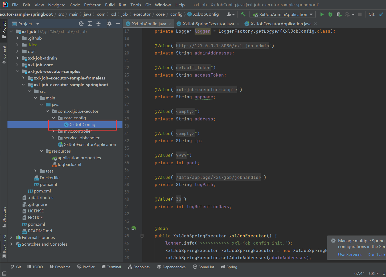
Task: Click the executor breadcrumb segment
Action: point(142,14)
